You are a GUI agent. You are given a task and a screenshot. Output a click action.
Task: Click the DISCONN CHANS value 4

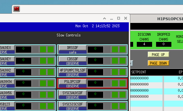tap(144, 44)
